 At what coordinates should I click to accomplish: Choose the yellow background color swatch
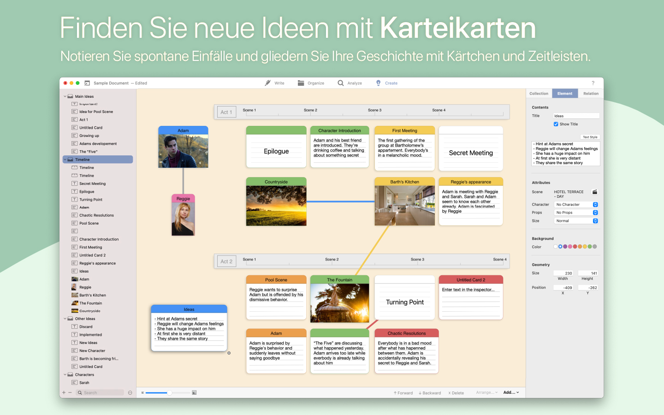585,247
